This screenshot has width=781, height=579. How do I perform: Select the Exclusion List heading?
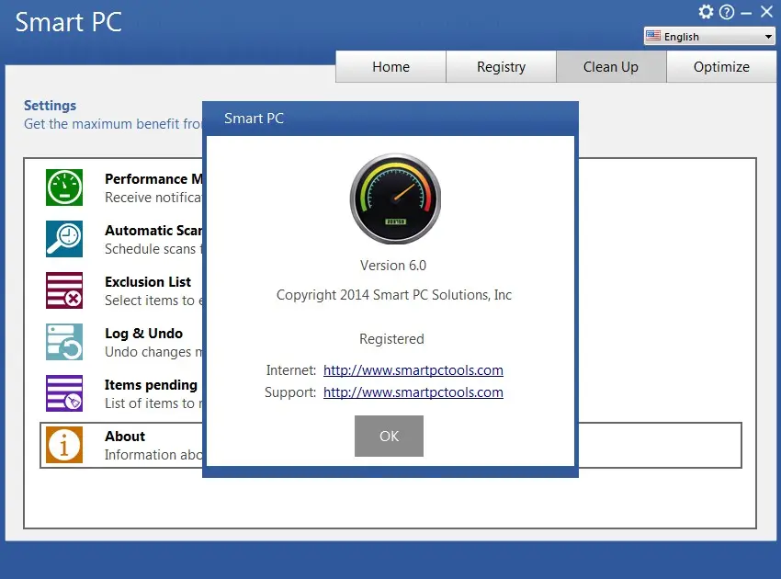148,282
